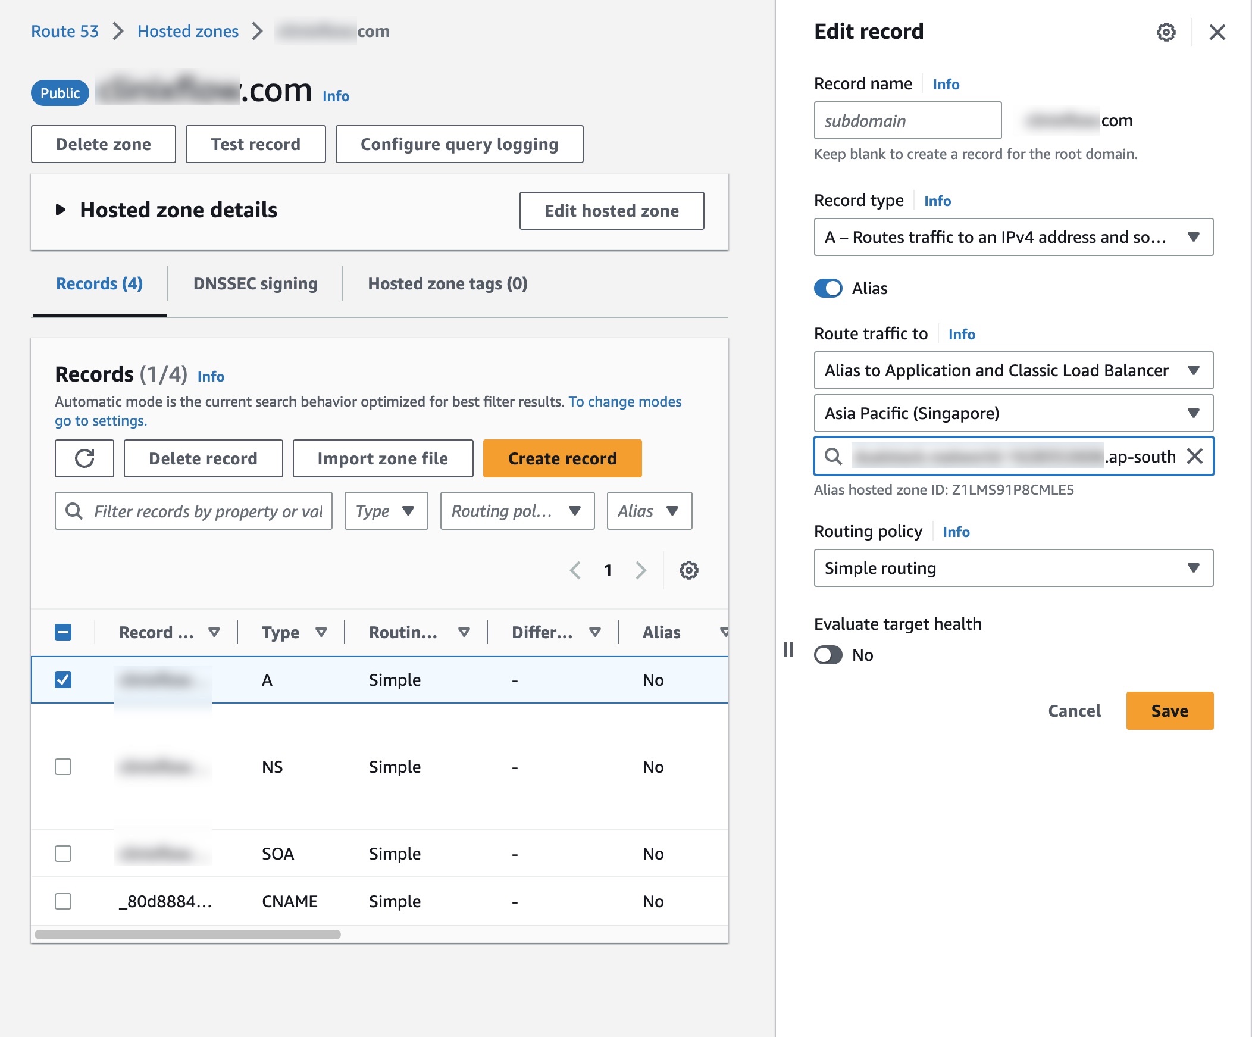The height and width of the screenshot is (1037, 1252).
Task: Click the Create record button
Action: pos(562,458)
